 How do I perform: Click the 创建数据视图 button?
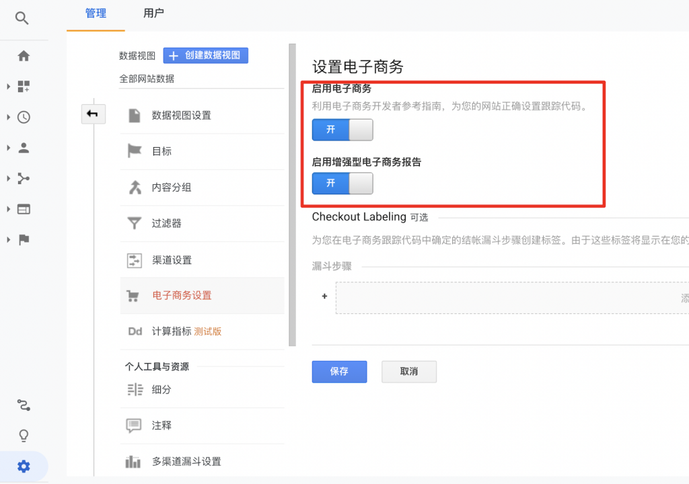click(205, 55)
